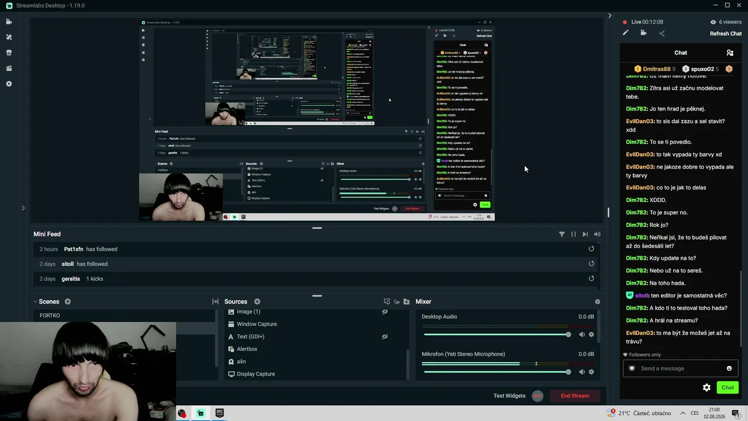The height and width of the screenshot is (421, 748).
Task: Open the Themes tool icon in sidebar
Action: [x=9, y=37]
